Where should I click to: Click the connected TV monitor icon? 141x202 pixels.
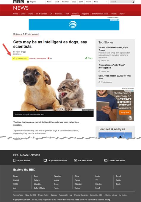(45, 160)
